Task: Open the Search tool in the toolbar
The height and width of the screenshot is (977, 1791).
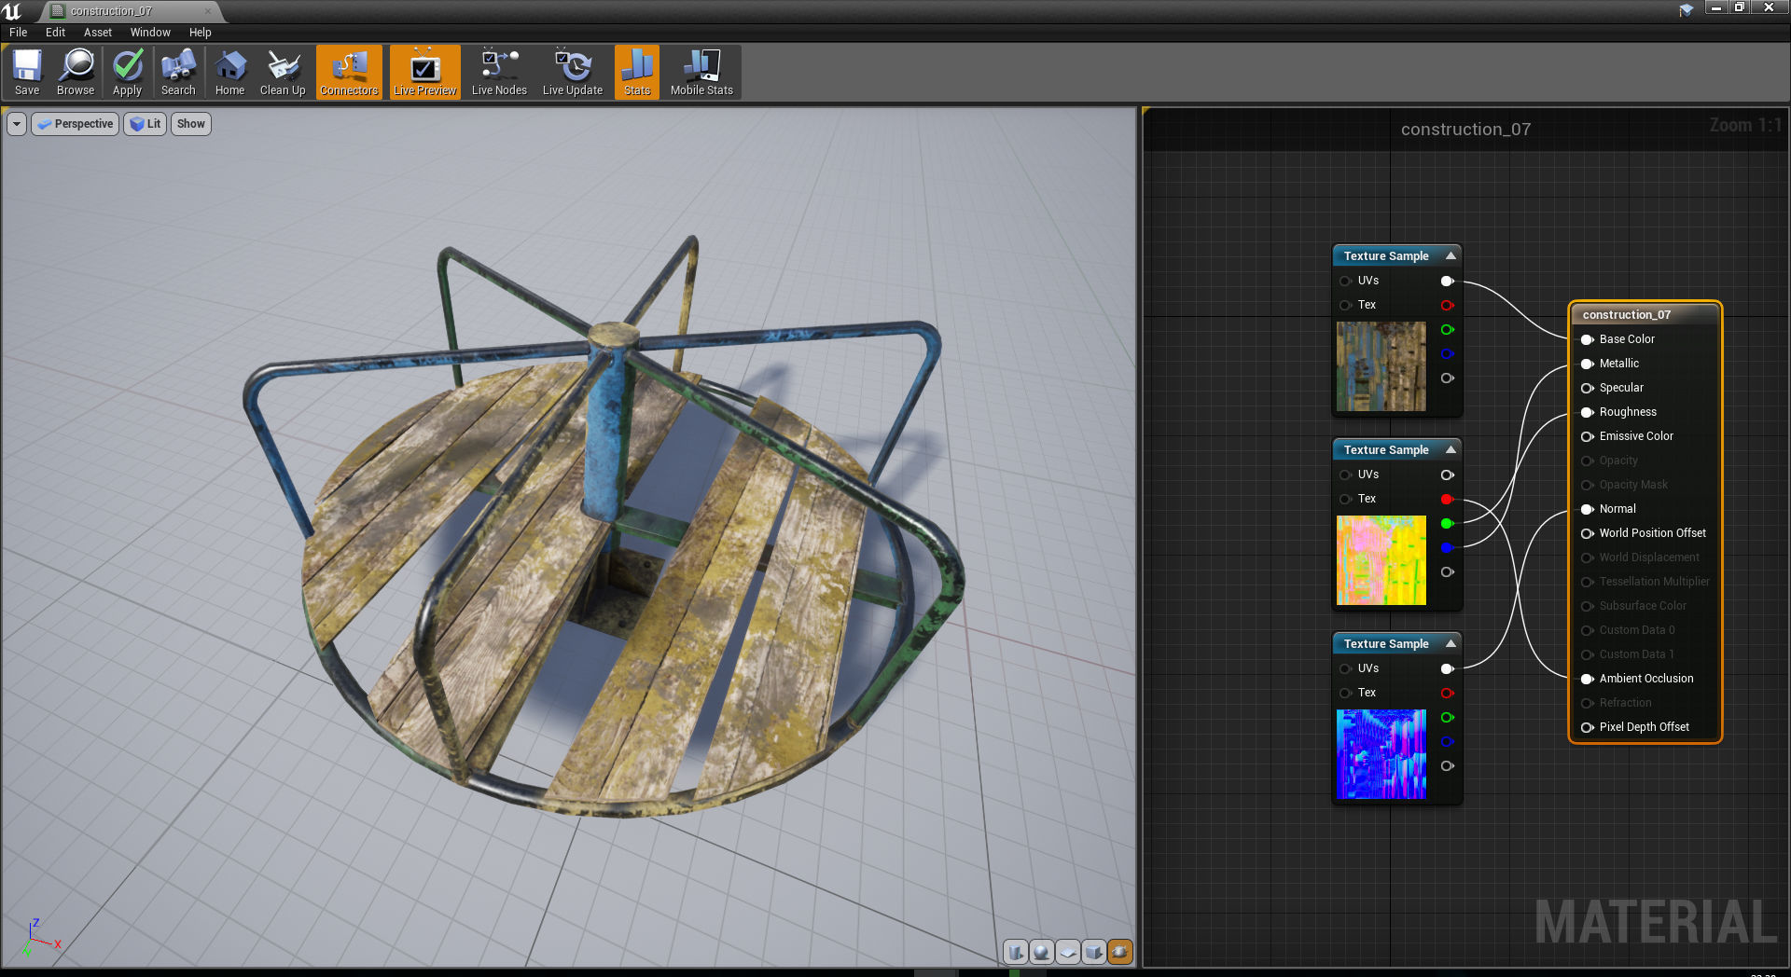Action: [178, 73]
